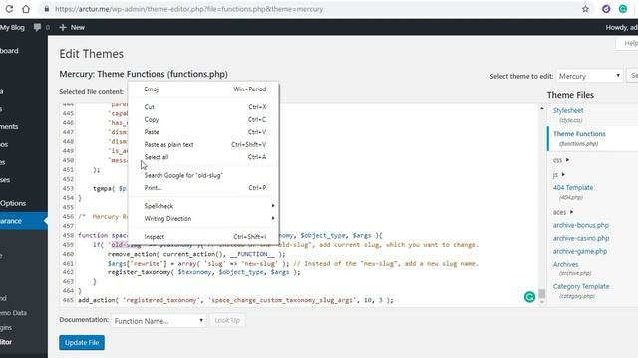
Task: Click the remove_action line in the code
Action: (196, 254)
